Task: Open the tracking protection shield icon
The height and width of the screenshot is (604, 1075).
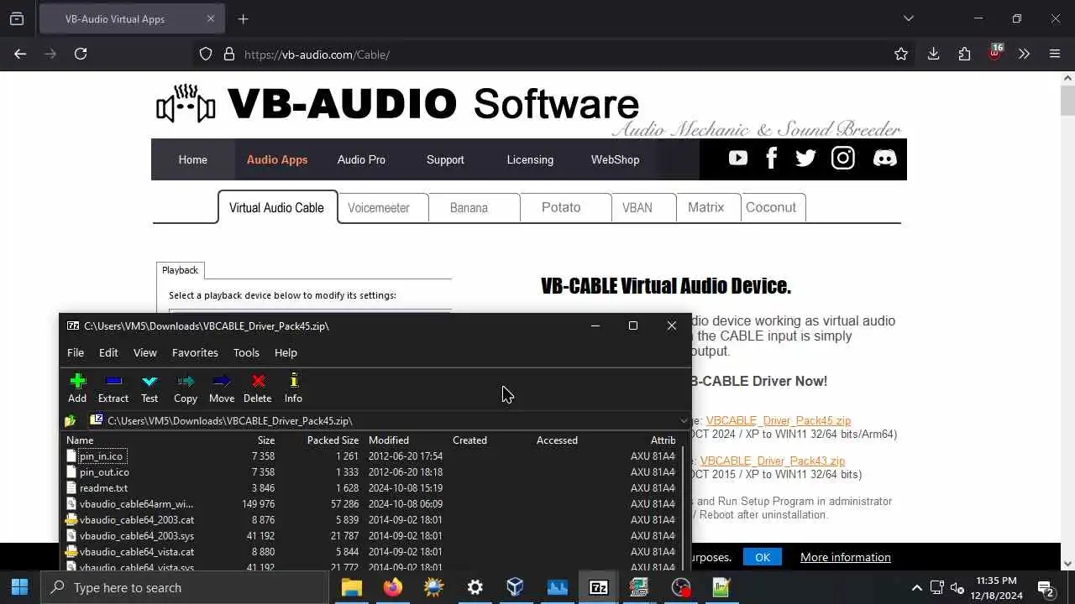Action: pos(206,55)
